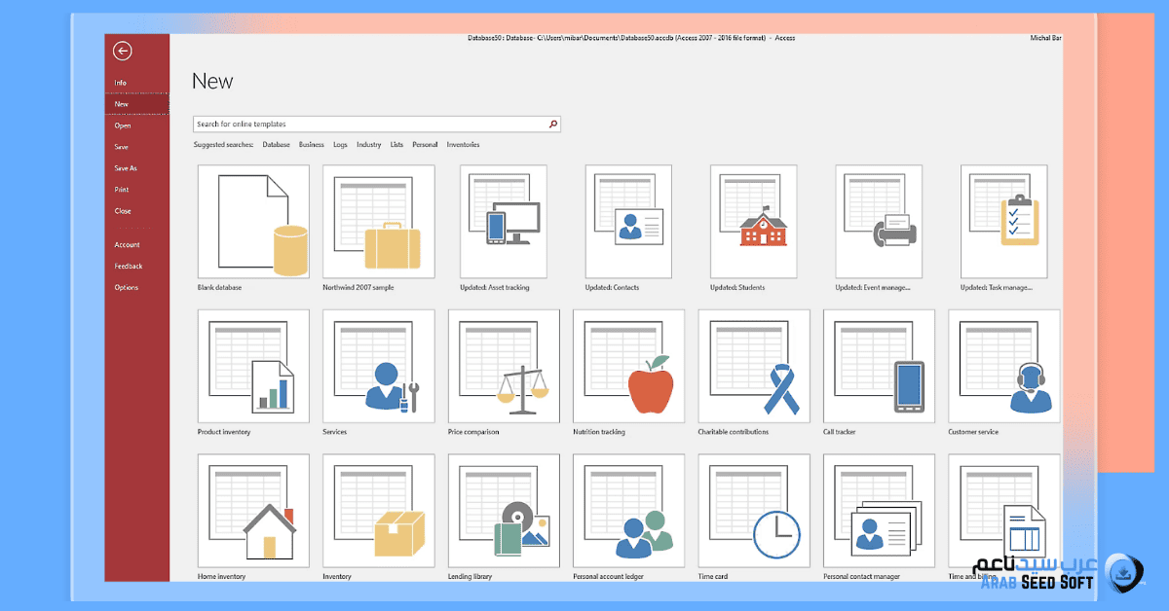Open the Students template icon
Screen dimensions: 1169x611
click(753, 222)
